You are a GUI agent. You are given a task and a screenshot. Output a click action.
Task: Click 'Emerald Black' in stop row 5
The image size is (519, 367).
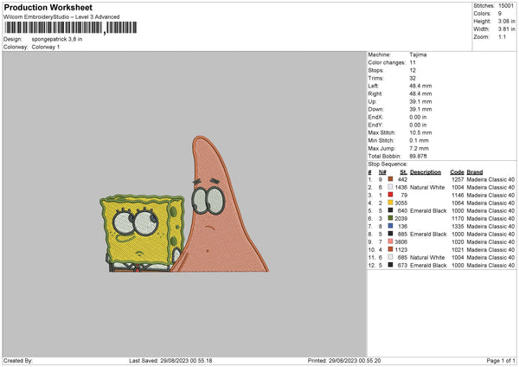[x=428, y=210]
